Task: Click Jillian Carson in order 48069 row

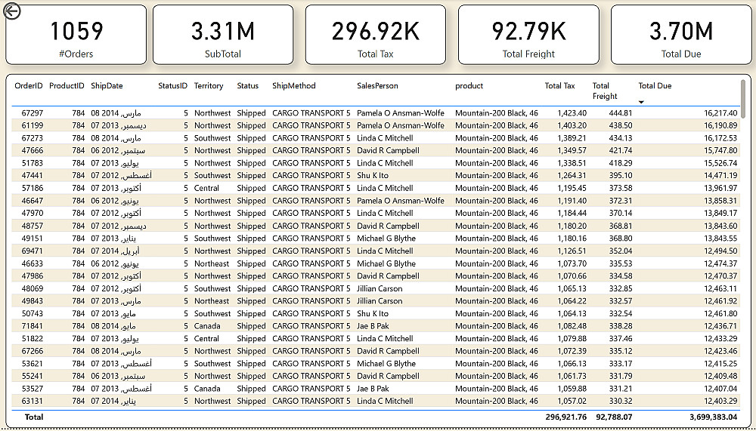Action: pyautogui.click(x=380, y=288)
